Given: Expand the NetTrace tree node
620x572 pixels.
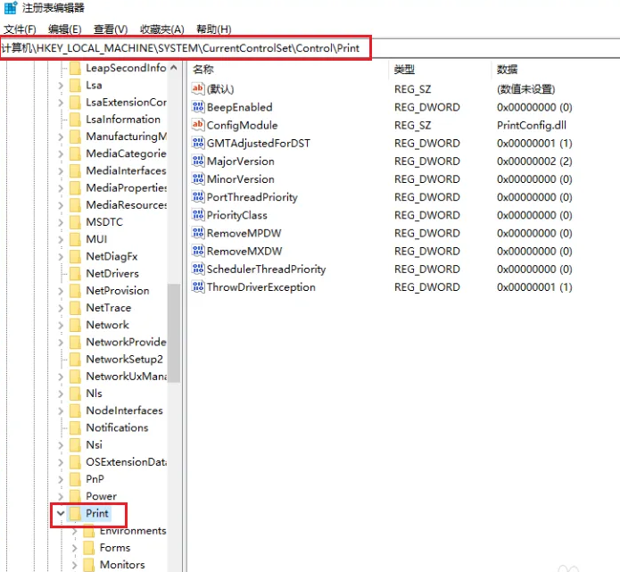Looking at the screenshot, I should click(61, 308).
